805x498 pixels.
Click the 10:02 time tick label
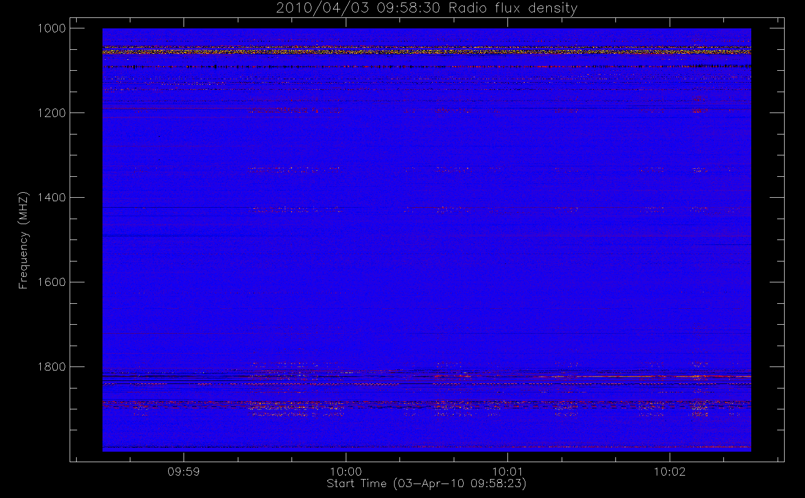(x=669, y=472)
